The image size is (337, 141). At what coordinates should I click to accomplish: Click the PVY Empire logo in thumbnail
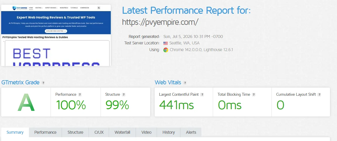pos(20,8)
